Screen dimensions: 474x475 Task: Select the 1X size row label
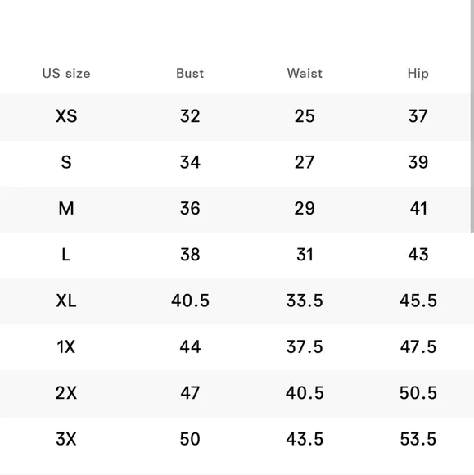(x=66, y=346)
